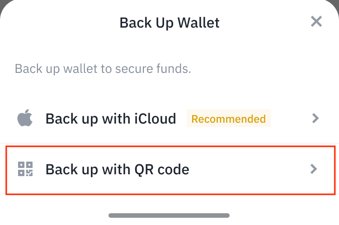The width and height of the screenshot is (339, 225).
Task: Click the divider line between the backup options
Action: pos(169,144)
